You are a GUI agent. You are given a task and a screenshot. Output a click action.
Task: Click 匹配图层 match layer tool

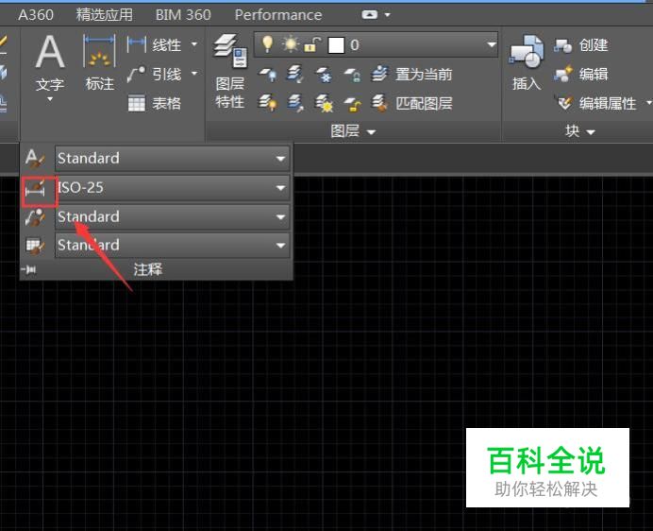(x=411, y=103)
